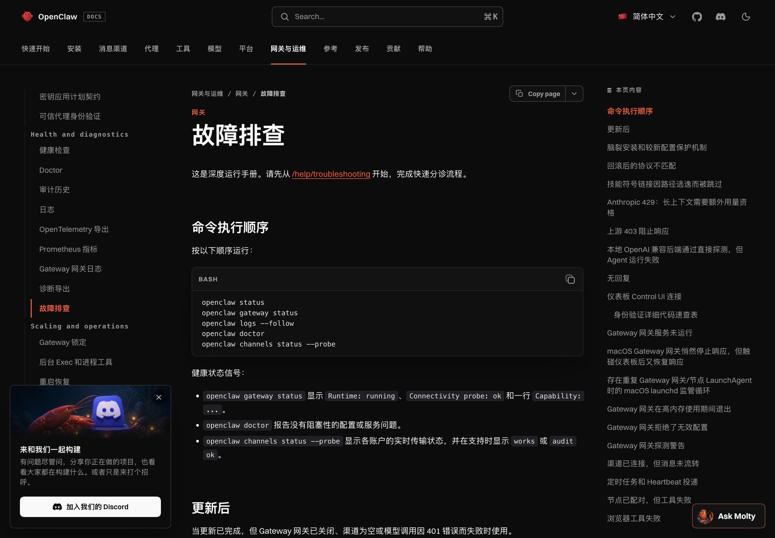Switch to the 平台 tab
This screenshot has height=538, width=775.
click(246, 49)
